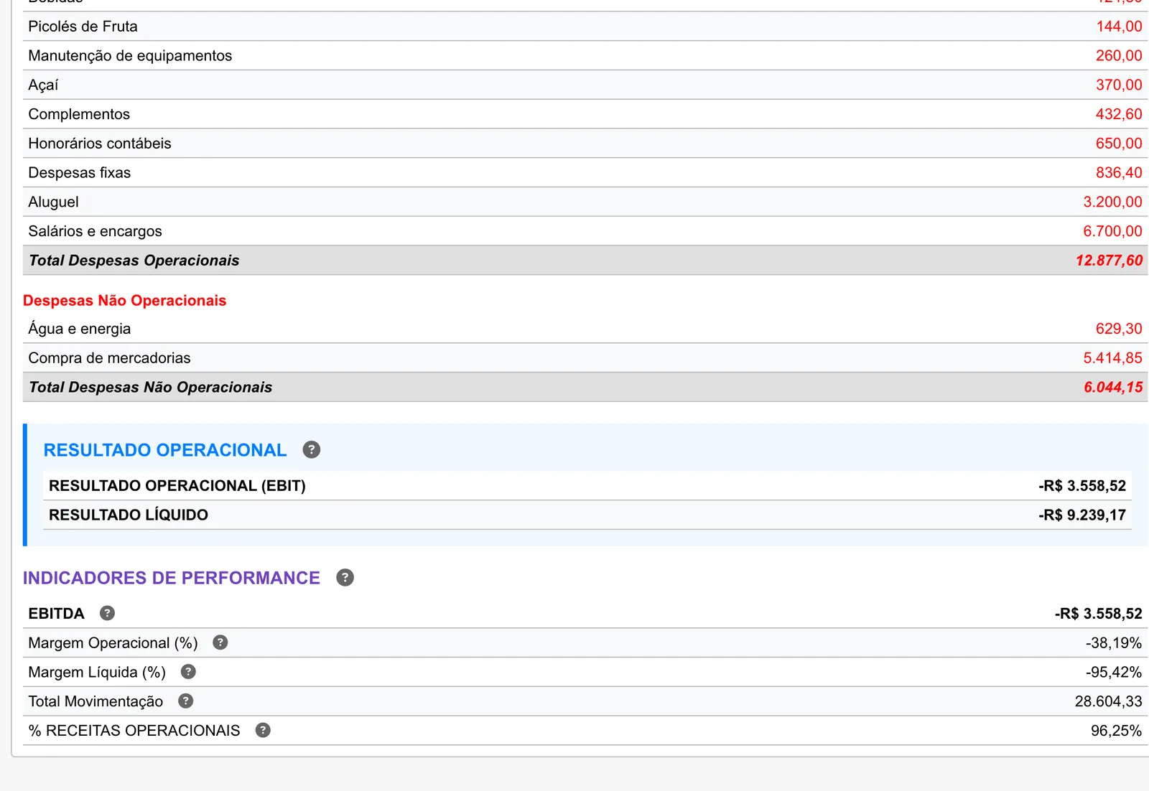Image resolution: width=1149 pixels, height=791 pixels.
Task: Select the -38,19% operating margin value
Action: click(x=1114, y=643)
